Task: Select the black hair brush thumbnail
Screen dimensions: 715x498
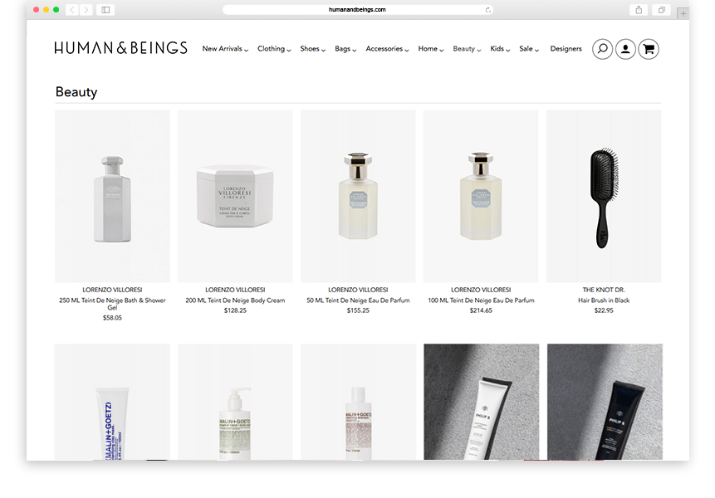Action: 604,197
